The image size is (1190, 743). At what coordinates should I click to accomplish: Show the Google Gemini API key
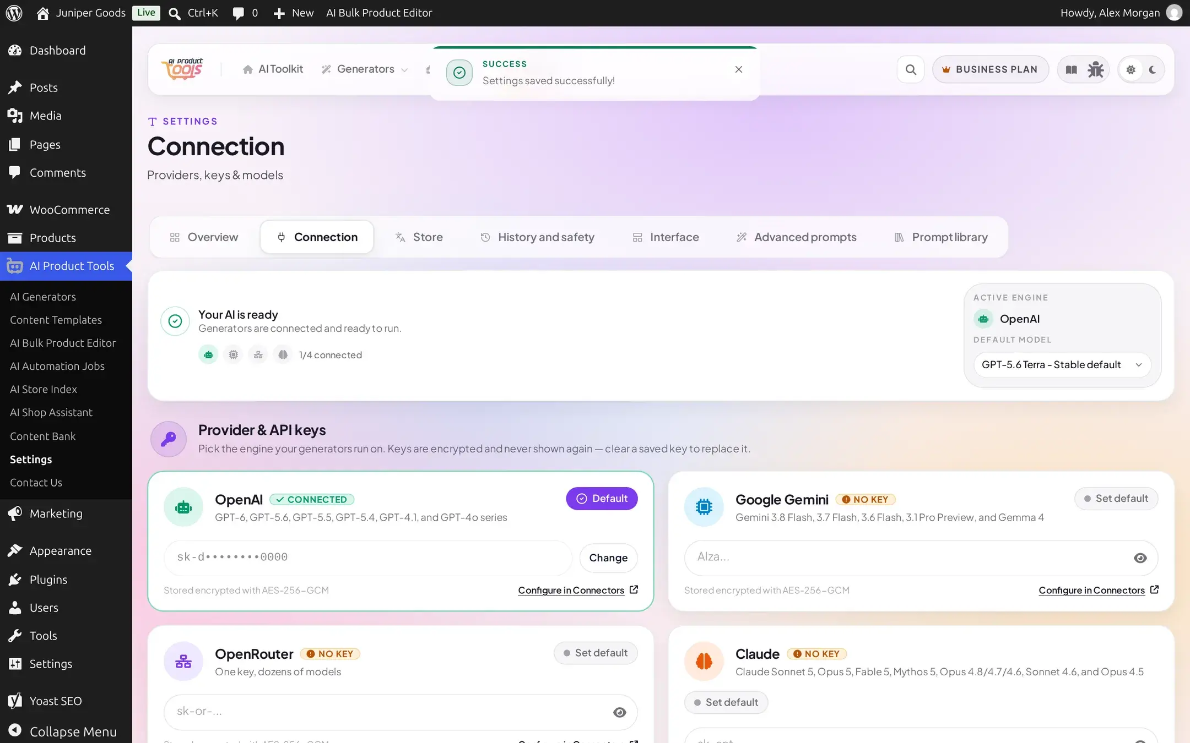pyautogui.click(x=1140, y=558)
